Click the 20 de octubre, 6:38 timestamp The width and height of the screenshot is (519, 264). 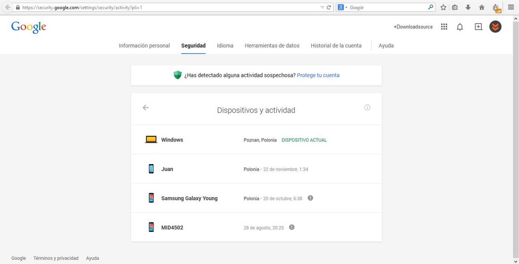pyautogui.click(x=283, y=199)
